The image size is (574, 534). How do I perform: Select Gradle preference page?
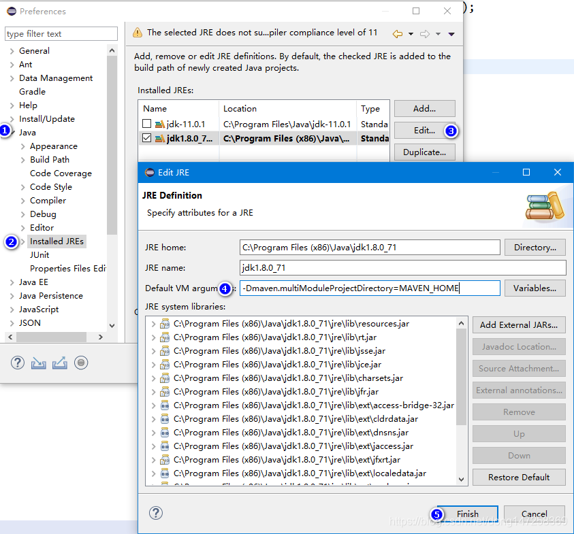coord(32,92)
